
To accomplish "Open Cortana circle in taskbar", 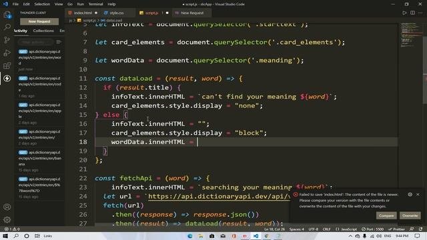I will [27, 236].
